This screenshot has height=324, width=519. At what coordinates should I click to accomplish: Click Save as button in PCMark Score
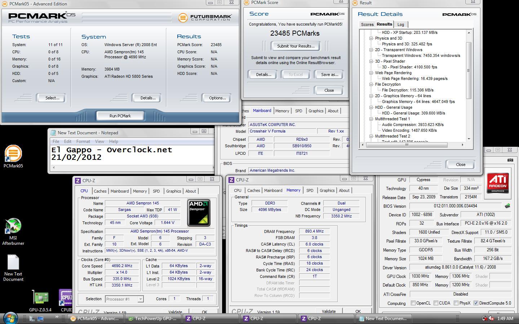click(x=329, y=75)
